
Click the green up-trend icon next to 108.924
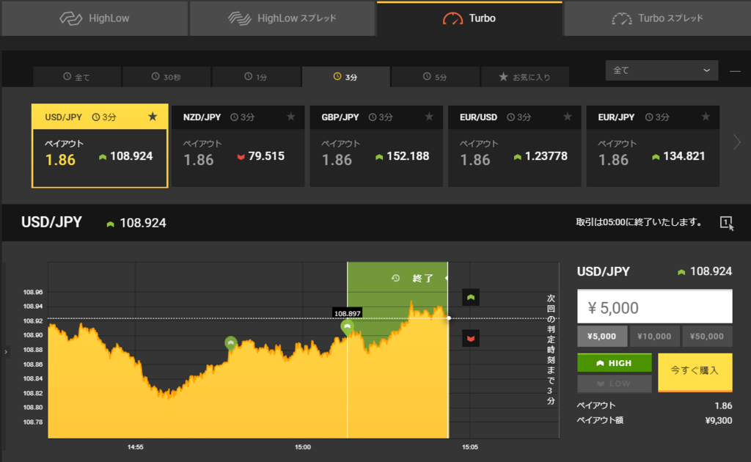coord(109,221)
